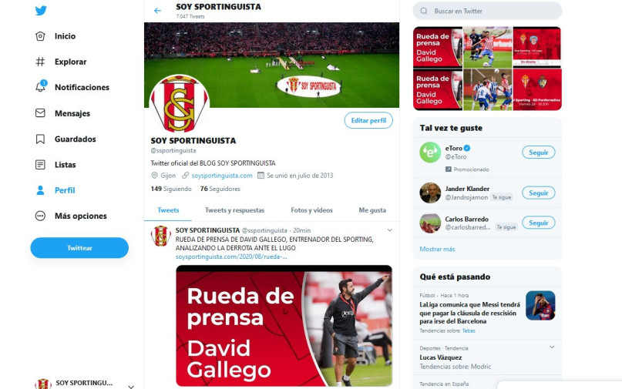
Task: Click the Editar perfil button
Action: (x=368, y=120)
